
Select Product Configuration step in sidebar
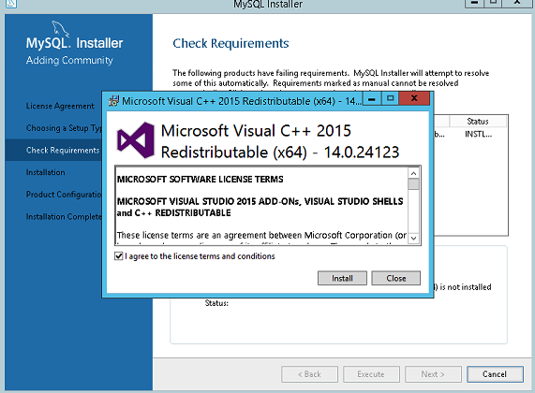pyautogui.click(x=64, y=195)
